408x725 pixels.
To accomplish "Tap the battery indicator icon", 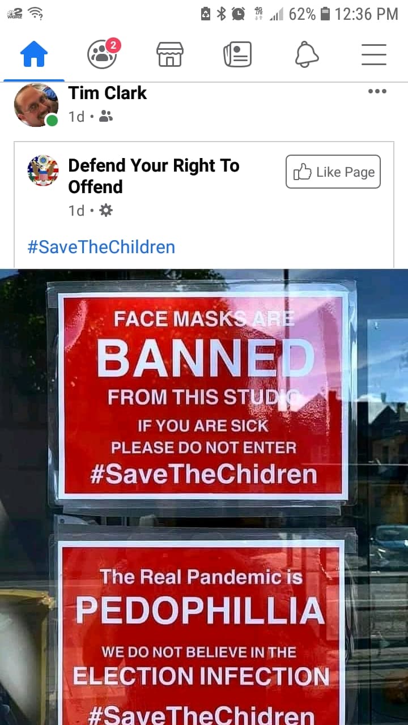I will pyautogui.click(x=325, y=14).
